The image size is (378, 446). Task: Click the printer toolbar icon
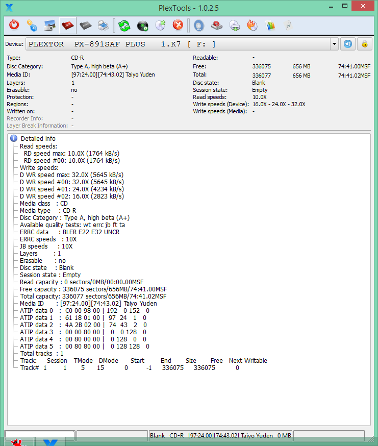point(103,26)
